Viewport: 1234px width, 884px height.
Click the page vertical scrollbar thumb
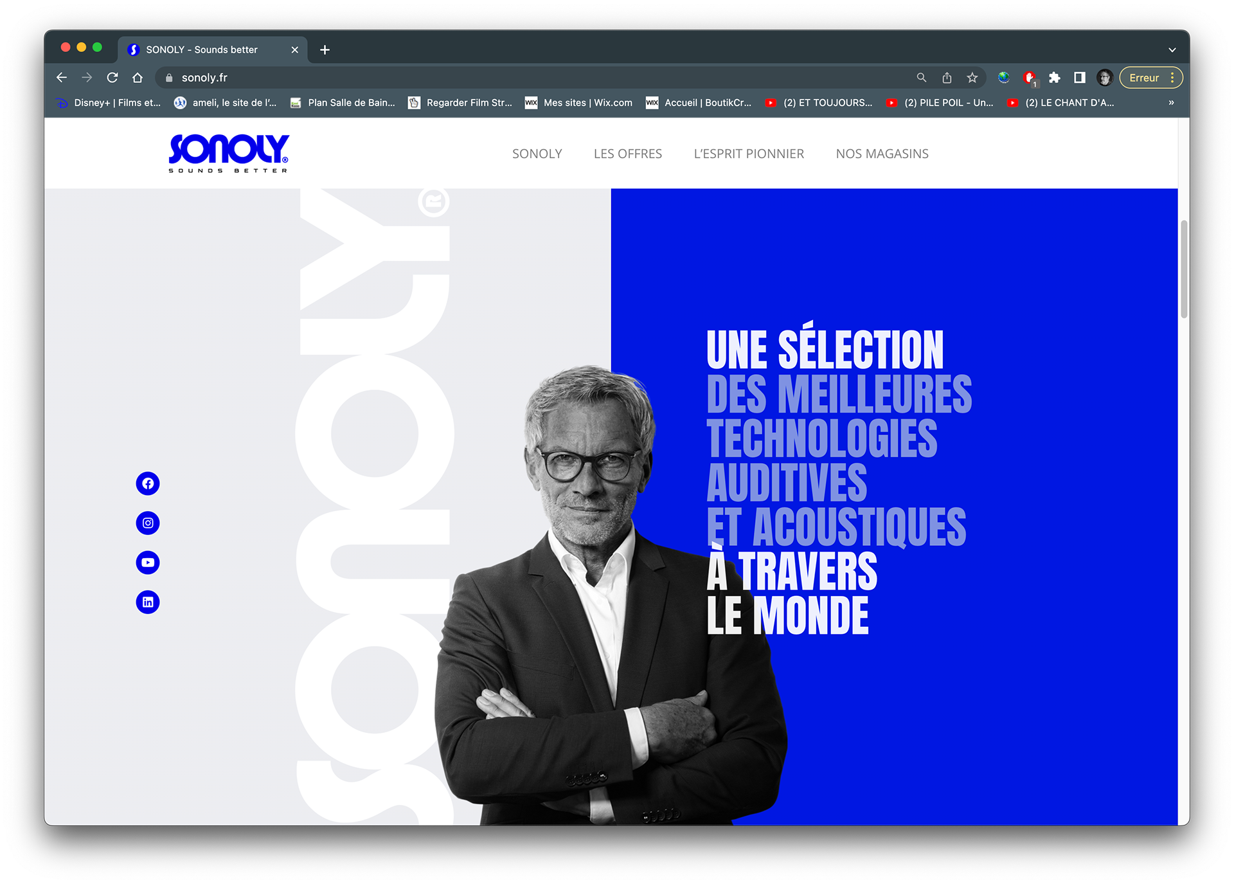[1184, 269]
